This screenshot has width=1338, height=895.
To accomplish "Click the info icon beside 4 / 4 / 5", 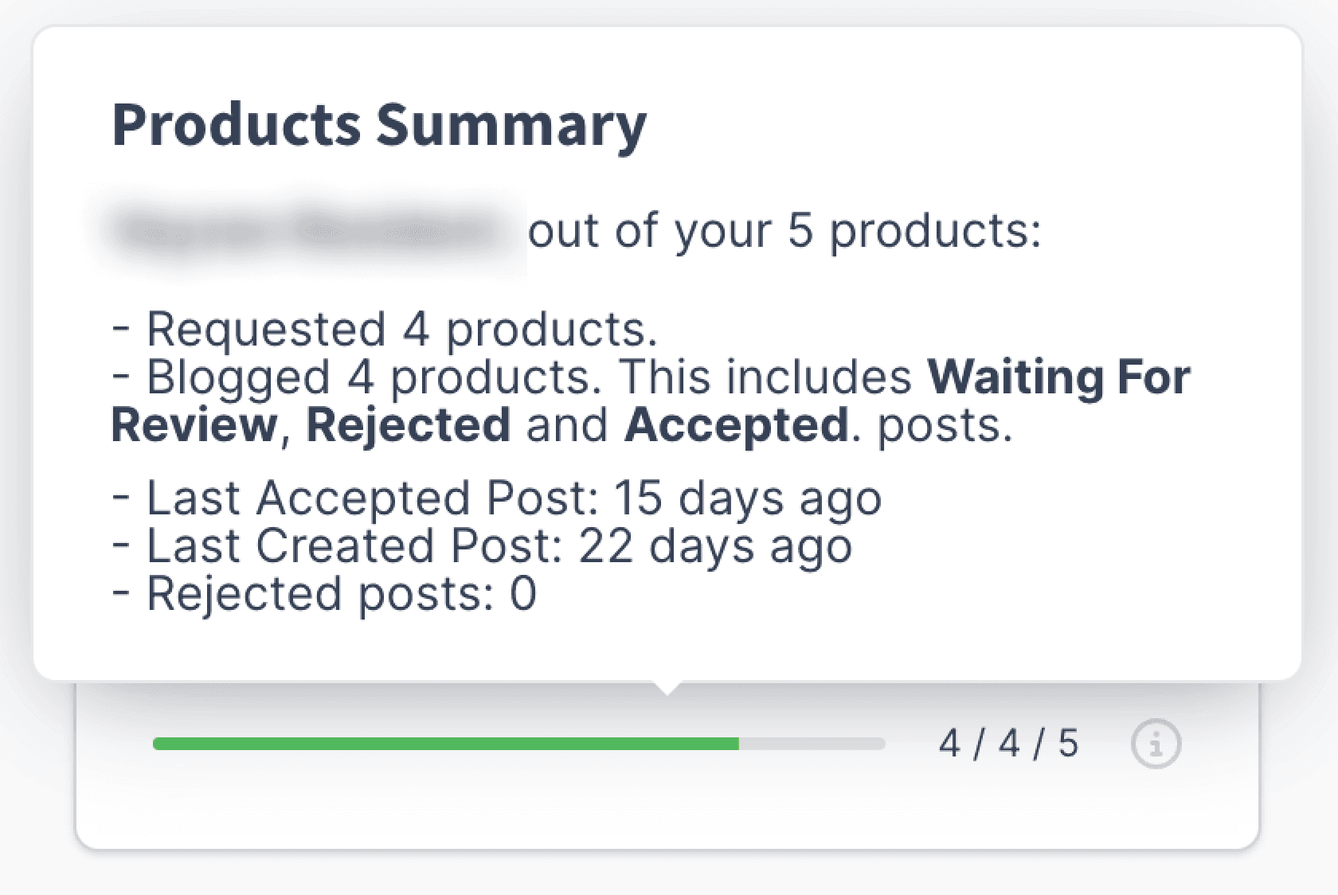I will [1156, 744].
